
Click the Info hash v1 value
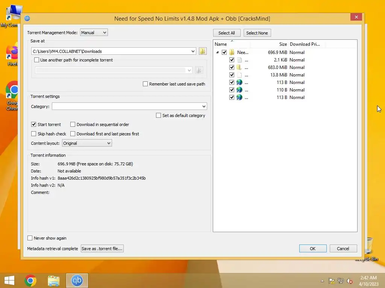point(102,178)
